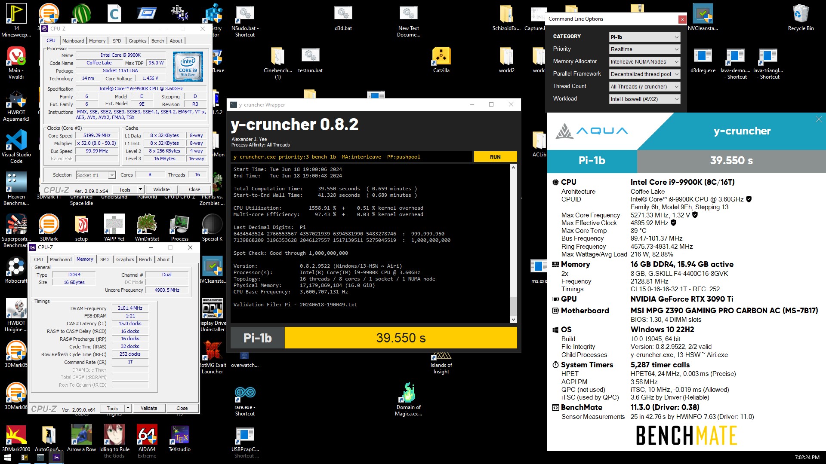Launch AIDA64 Extreme icon

click(147, 441)
